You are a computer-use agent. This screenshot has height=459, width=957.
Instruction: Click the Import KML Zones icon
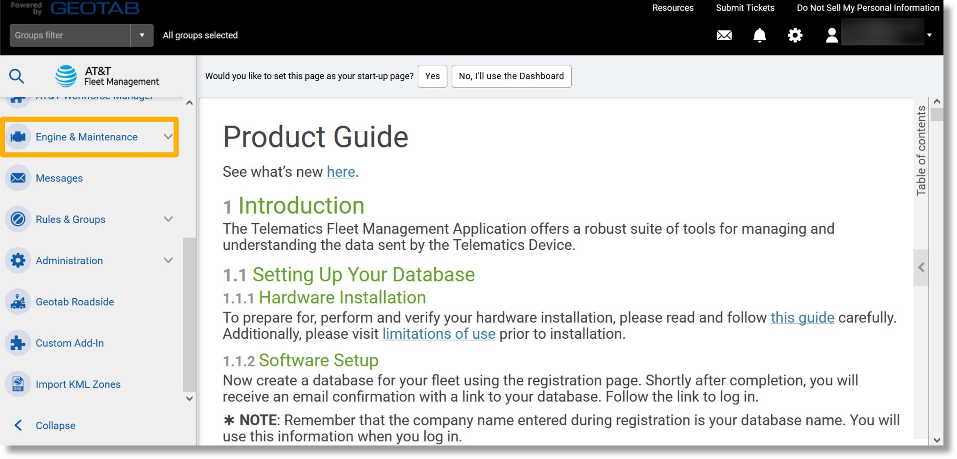click(x=18, y=384)
